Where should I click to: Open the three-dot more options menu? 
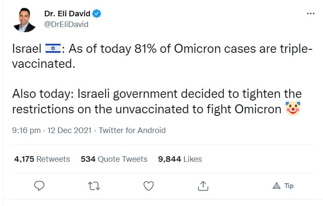point(311,14)
